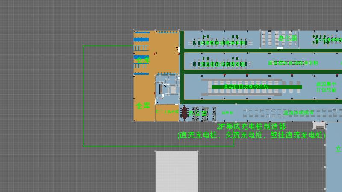Select the light gray block at bottom
This screenshot has height=192, width=342.
point(176,172)
